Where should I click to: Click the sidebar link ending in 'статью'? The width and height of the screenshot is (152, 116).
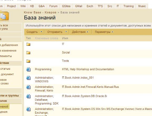[5, 69]
